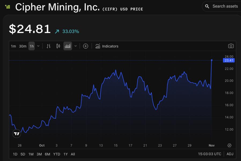Select the bars chart style

pos(49,46)
